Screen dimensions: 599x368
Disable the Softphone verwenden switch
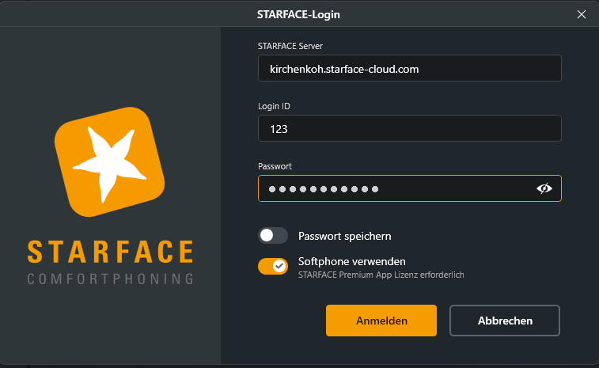[x=273, y=267]
